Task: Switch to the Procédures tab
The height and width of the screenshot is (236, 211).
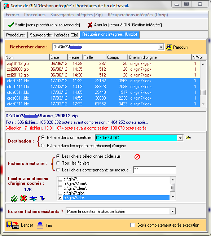Action: coord(16,35)
